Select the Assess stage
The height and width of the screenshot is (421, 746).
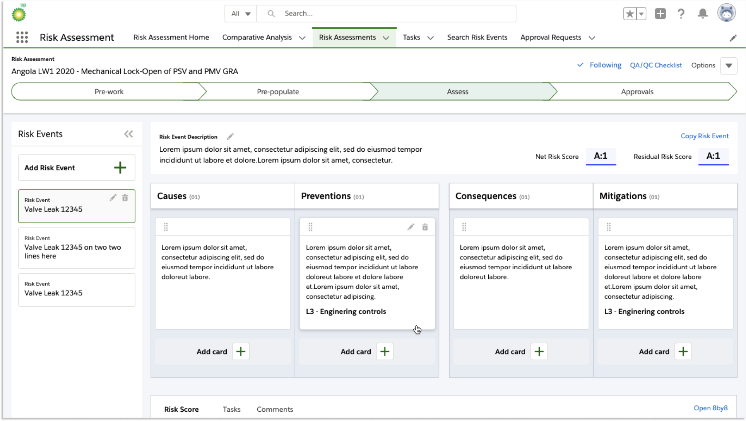point(457,92)
